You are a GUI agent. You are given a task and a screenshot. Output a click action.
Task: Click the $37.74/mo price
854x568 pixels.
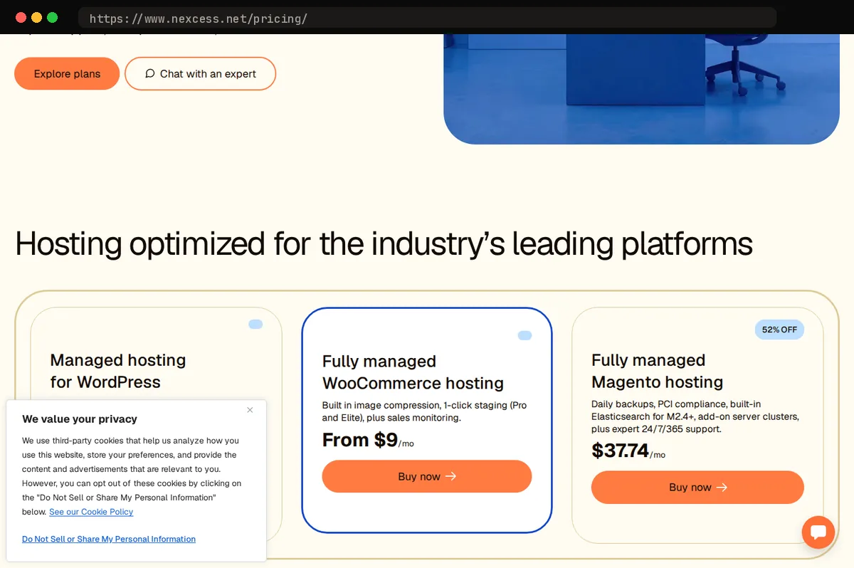click(x=628, y=451)
